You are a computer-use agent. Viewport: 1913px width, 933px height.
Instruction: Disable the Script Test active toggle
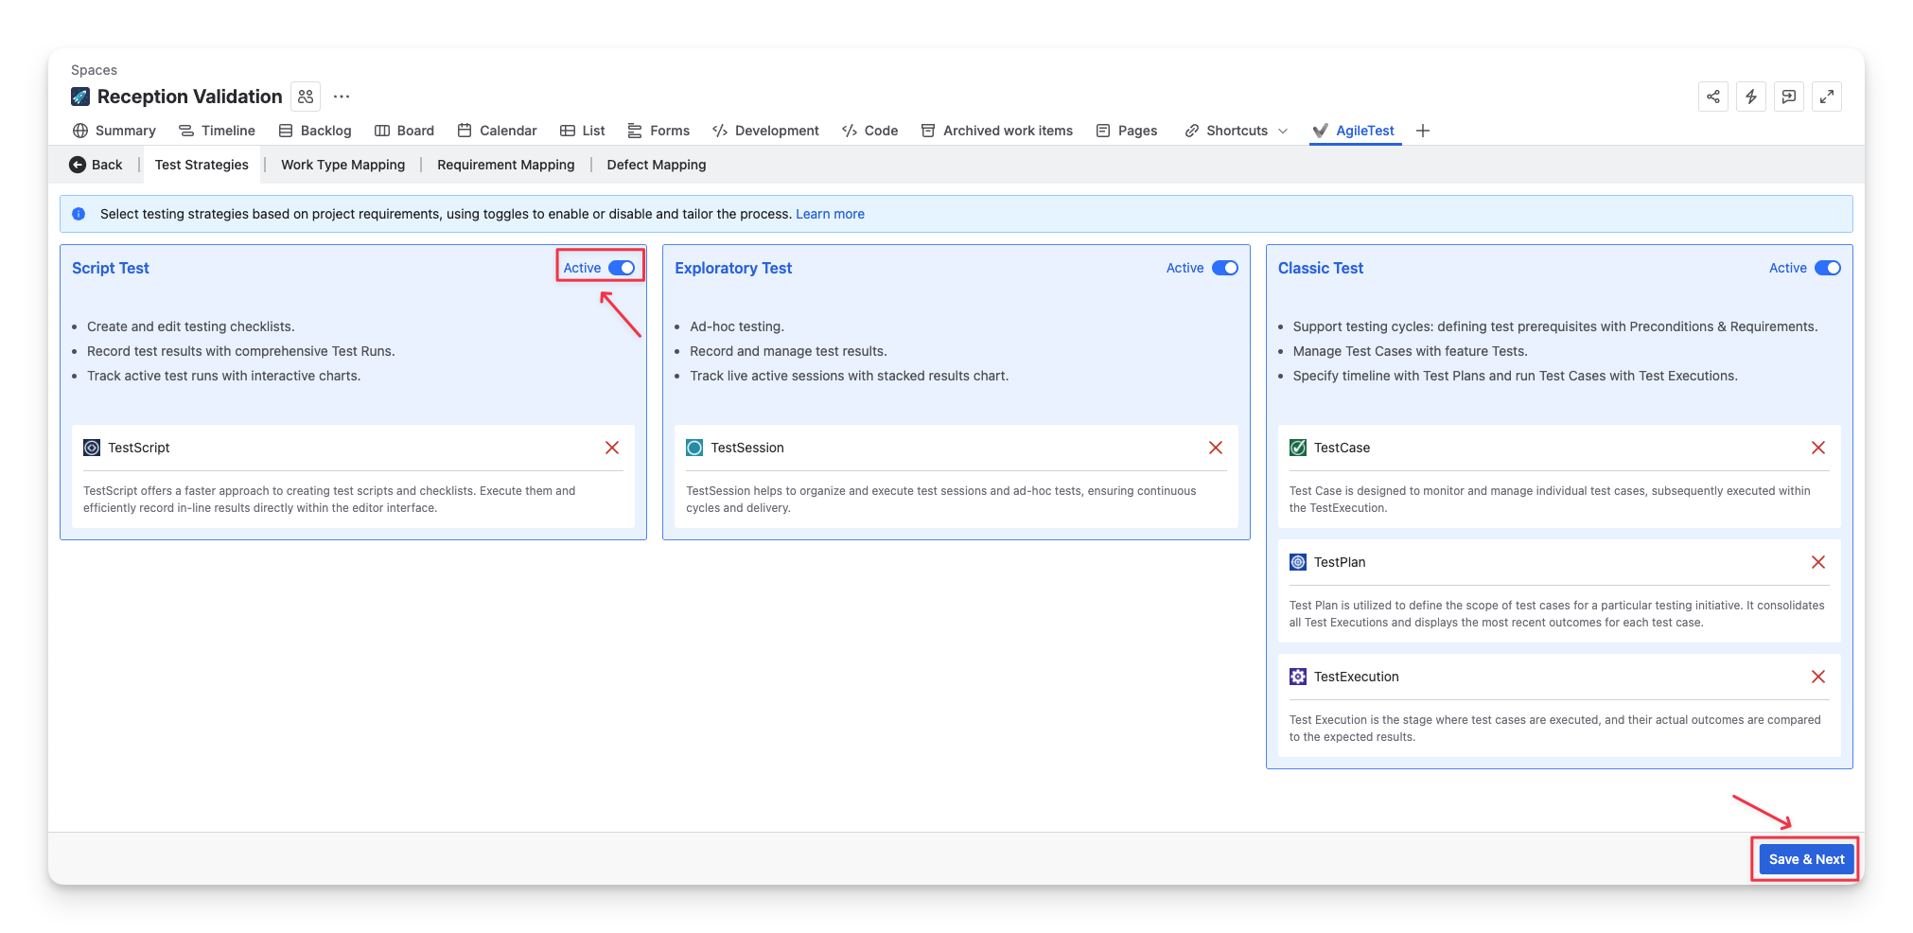point(622,268)
